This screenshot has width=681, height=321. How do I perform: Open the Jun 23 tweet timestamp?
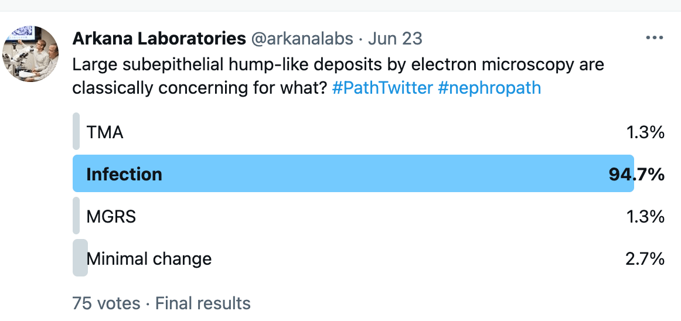pyautogui.click(x=395, y=39)
